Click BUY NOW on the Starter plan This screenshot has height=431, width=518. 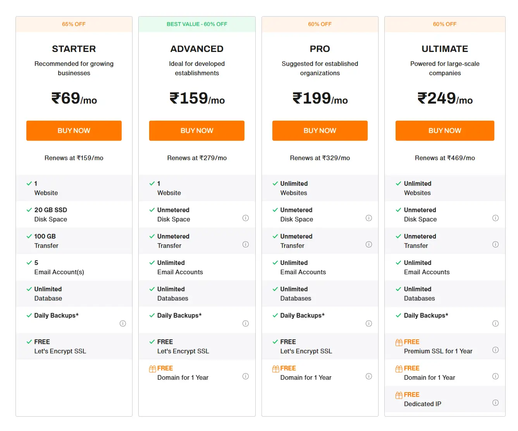pos(74,130)
